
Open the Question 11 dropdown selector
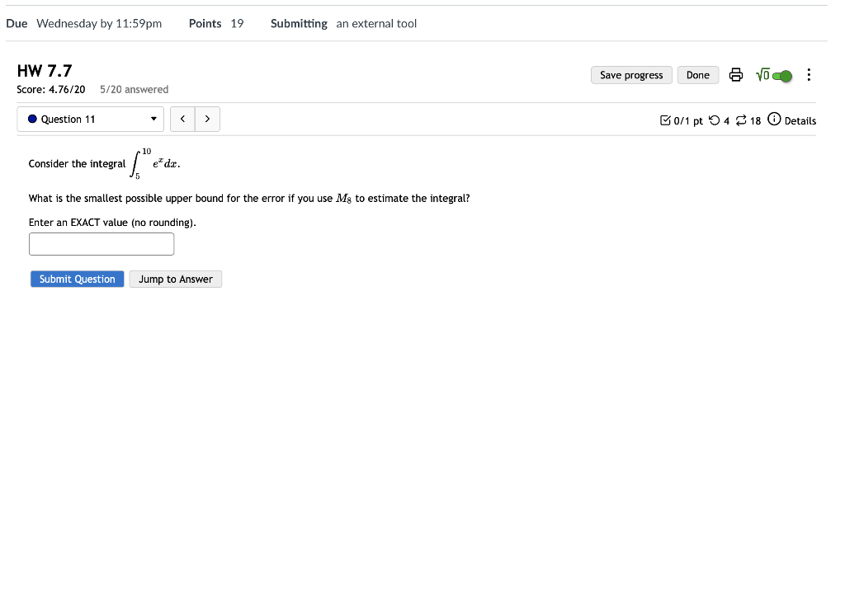pos(91,119)
